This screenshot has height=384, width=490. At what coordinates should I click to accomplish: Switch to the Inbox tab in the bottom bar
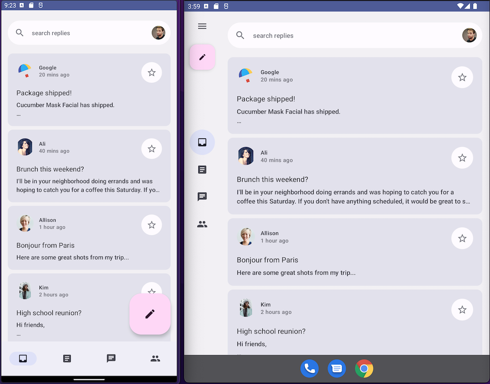(23, 359)
